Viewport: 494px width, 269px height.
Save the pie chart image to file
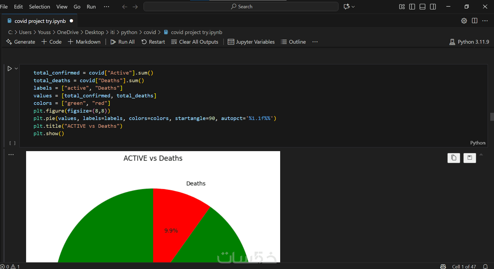pos(470,158)
